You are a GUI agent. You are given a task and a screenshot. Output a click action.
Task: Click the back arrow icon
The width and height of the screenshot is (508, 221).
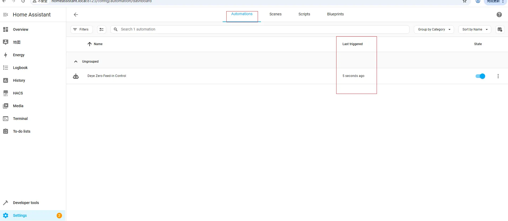76,15
